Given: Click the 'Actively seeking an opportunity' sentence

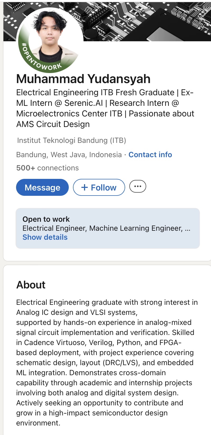Looking at the screenshot, I should (x=100, y=413).
